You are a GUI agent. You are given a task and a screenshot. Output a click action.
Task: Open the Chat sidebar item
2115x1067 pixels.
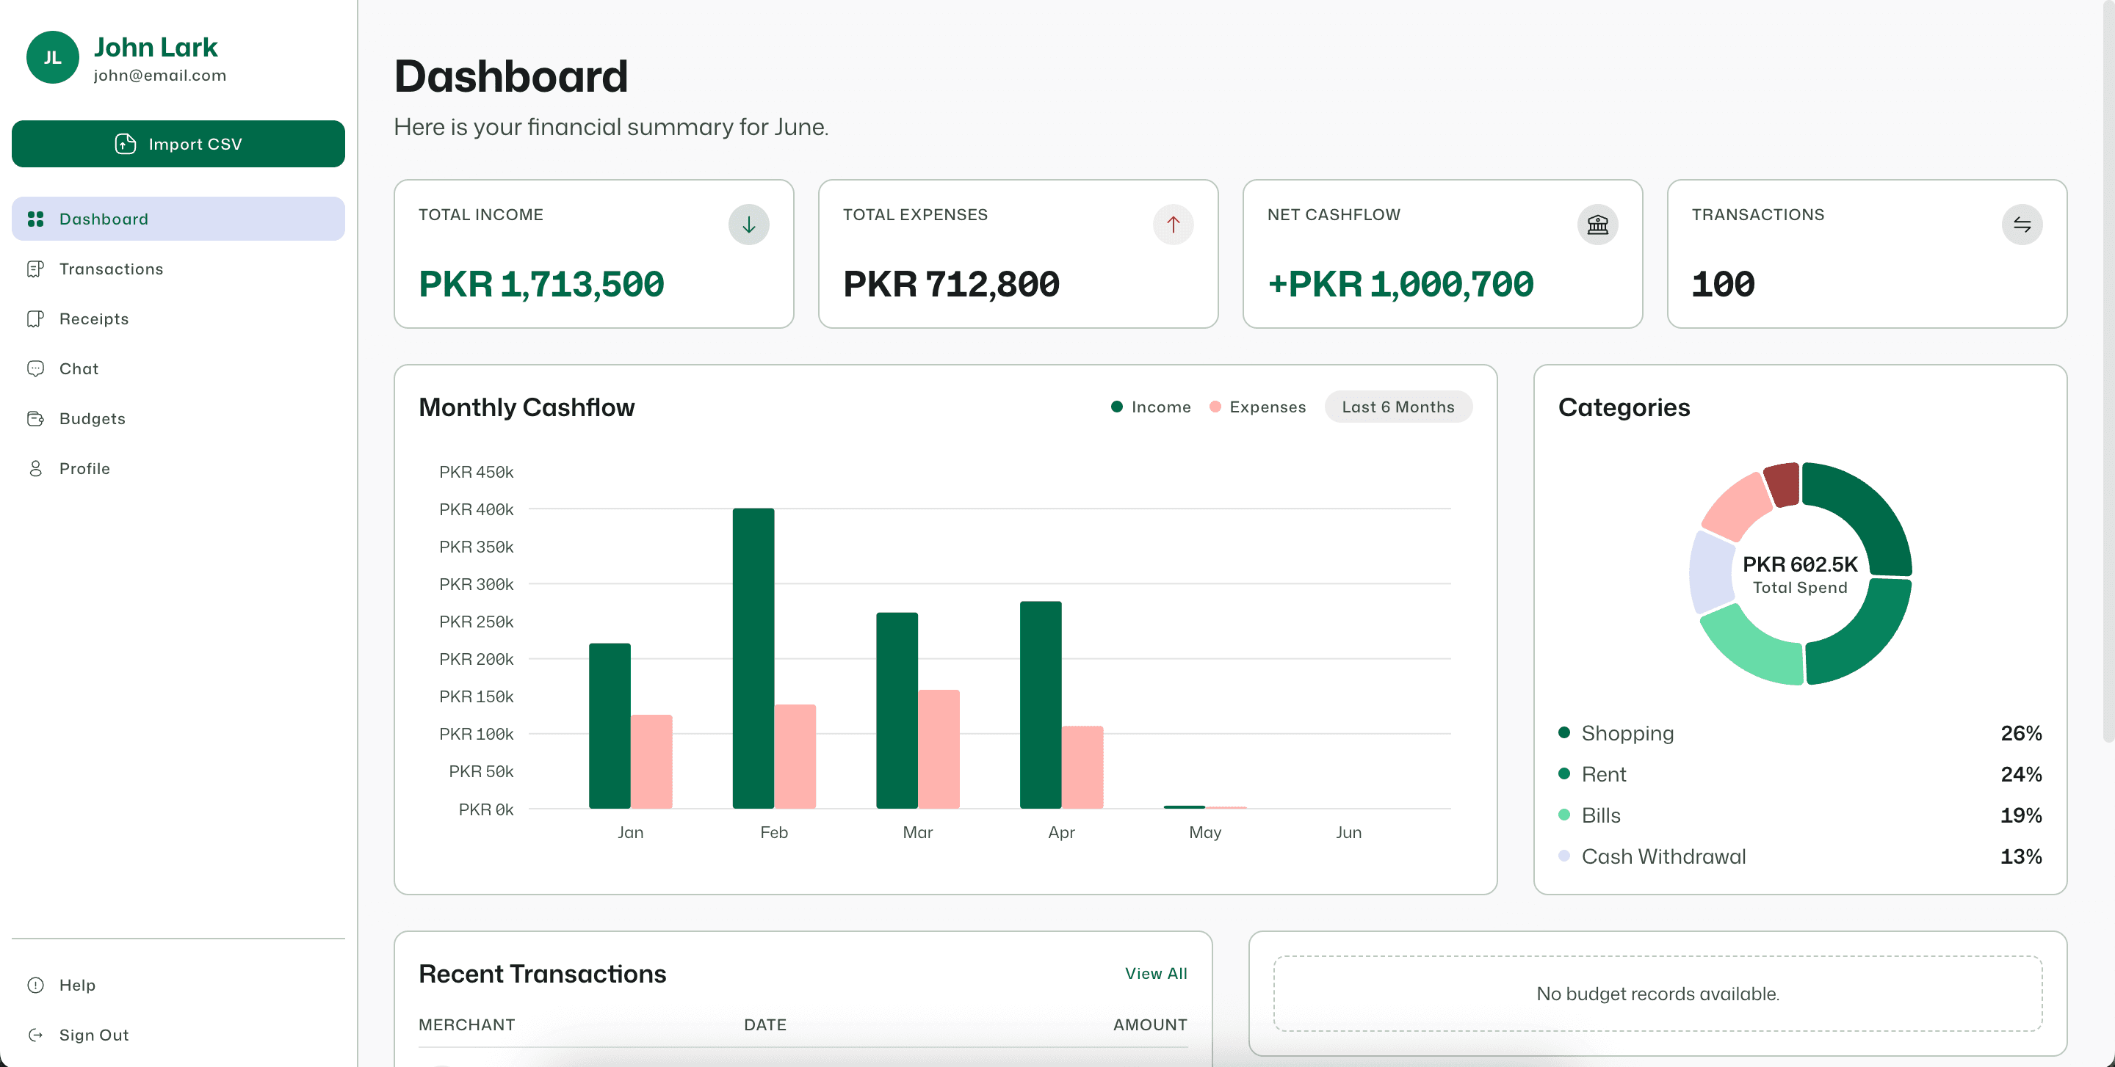[178, 369]
